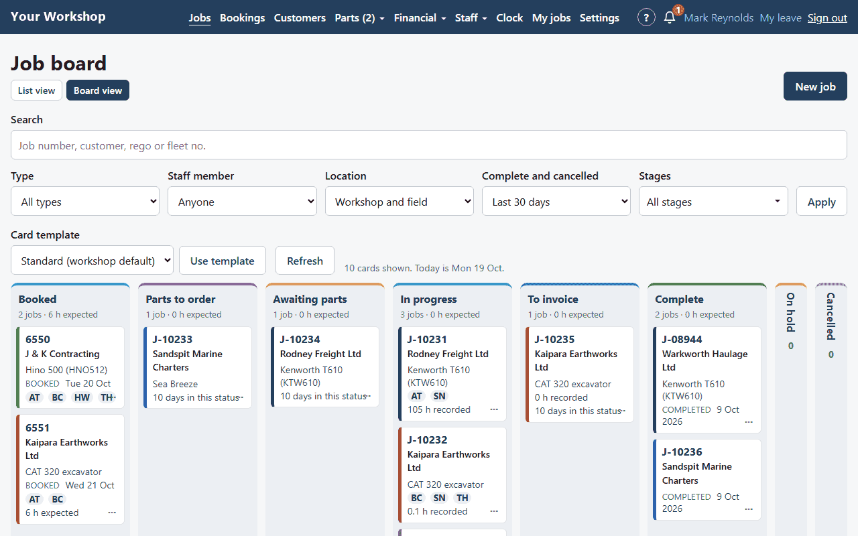Open more options on card J-10235

[x=623, y=411]
